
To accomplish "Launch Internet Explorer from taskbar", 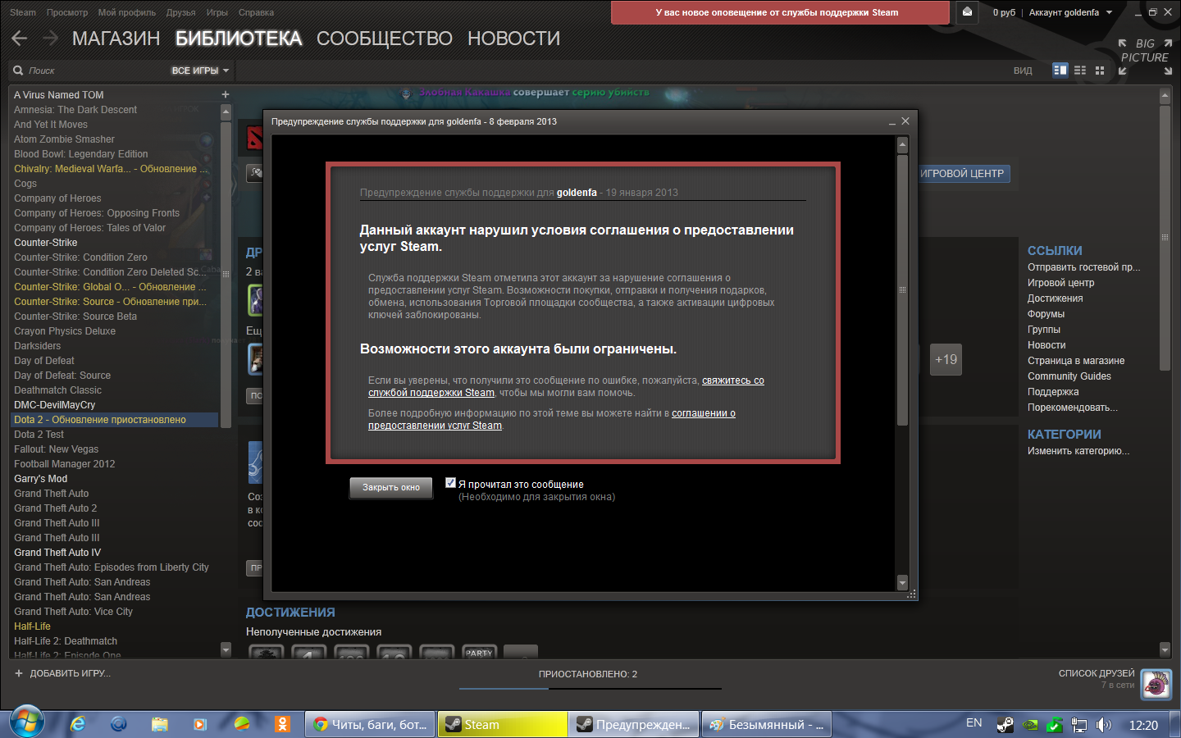I will tap(78, 724).
